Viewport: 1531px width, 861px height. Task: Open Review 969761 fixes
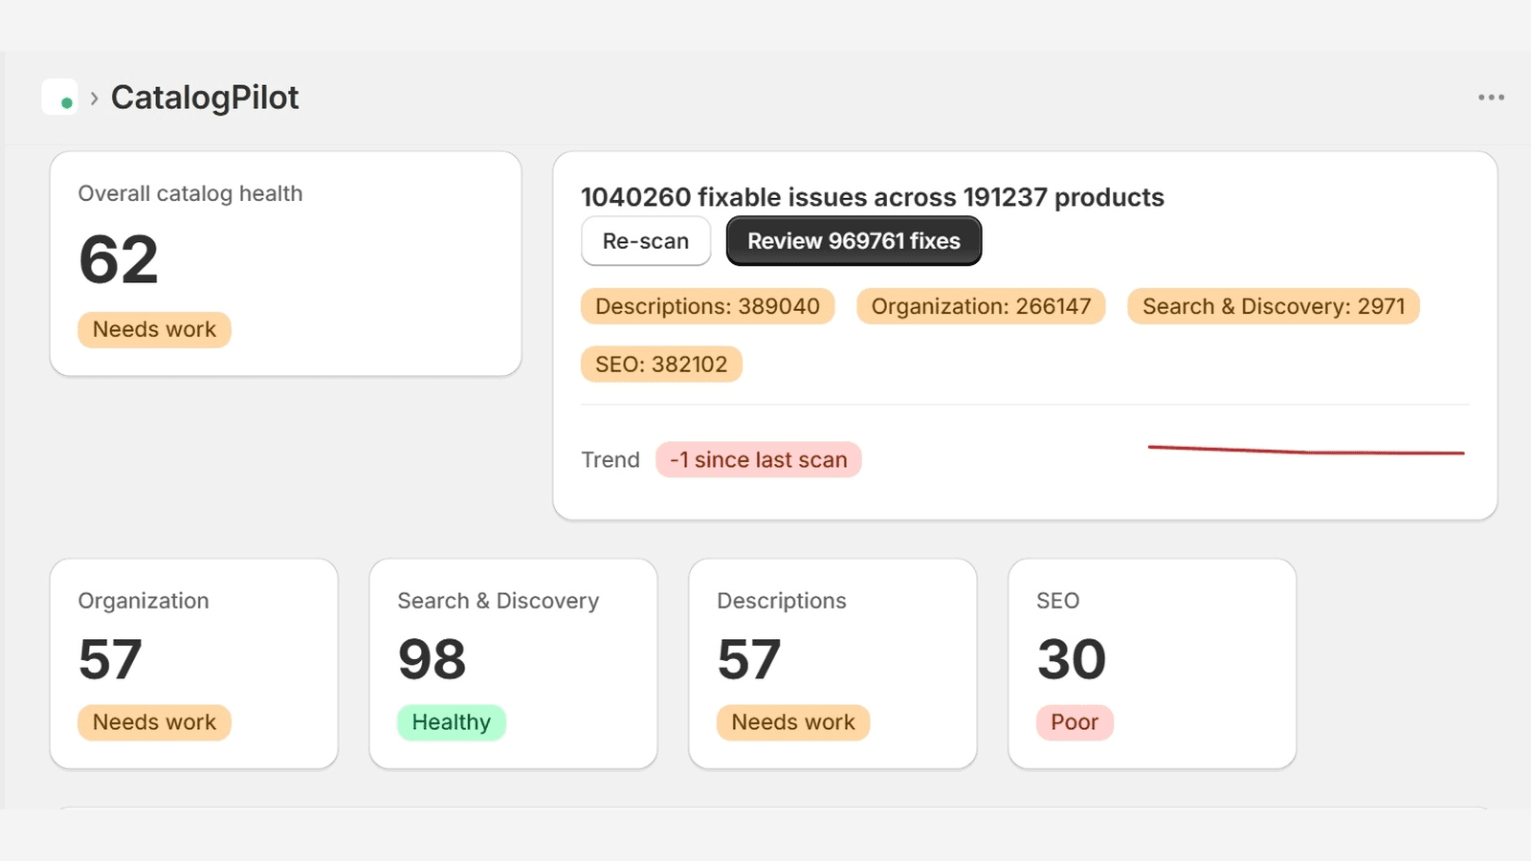[x=854, y=241]
